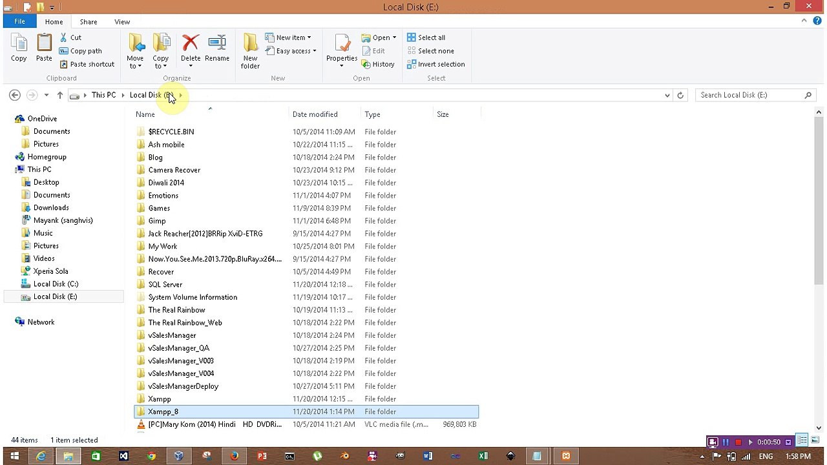Open Microsoft Word from the taskbar

point(428,457)
